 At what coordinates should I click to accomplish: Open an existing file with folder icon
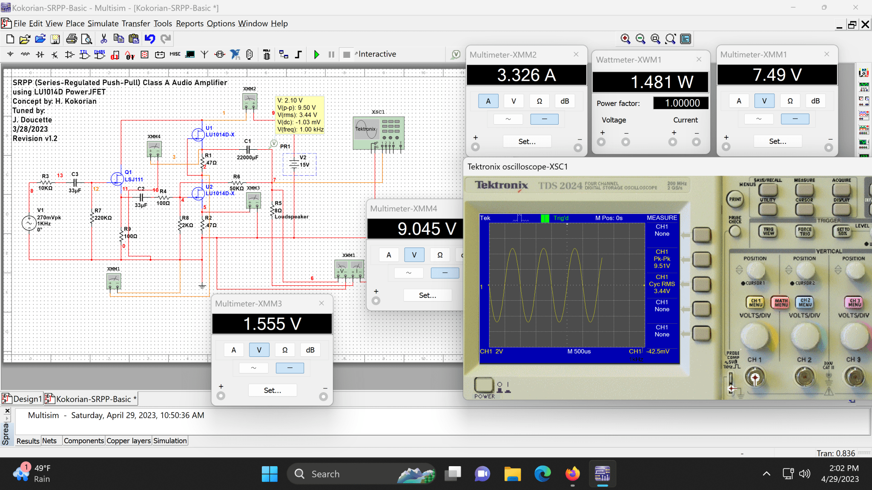coord(25,39)
